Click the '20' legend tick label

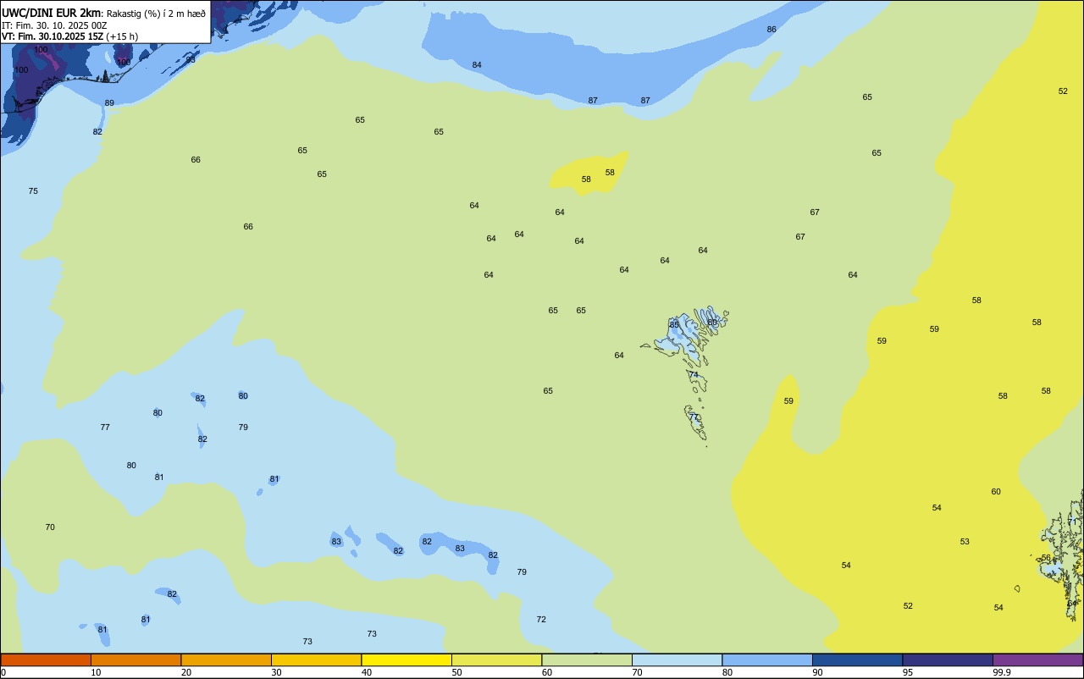[x=186, y=672]
